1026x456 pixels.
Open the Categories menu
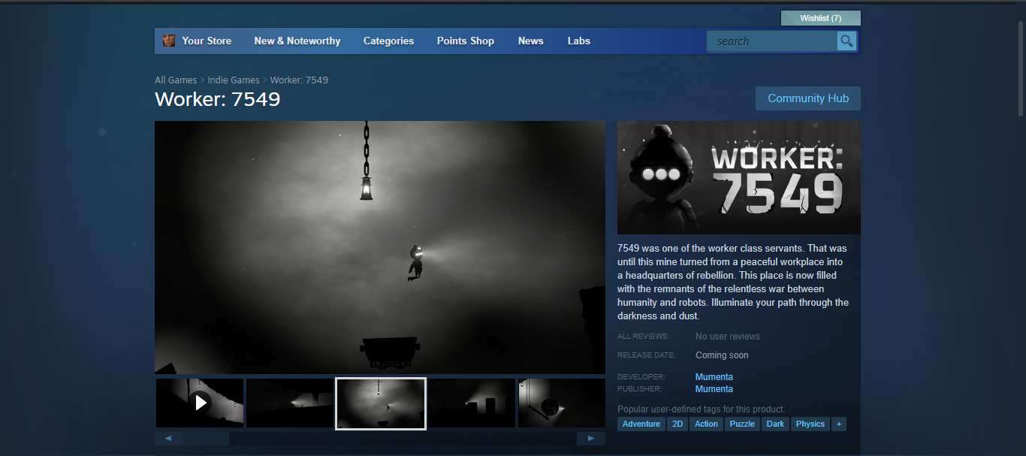click(x=388, y=41)
